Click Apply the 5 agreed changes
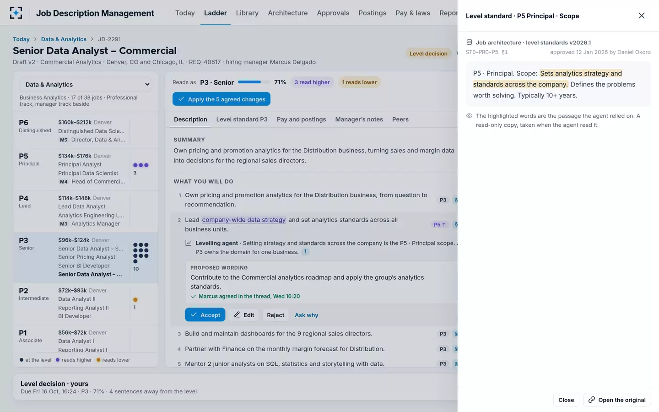The height and width of the screenshot is (412, 659). (221, 99)
